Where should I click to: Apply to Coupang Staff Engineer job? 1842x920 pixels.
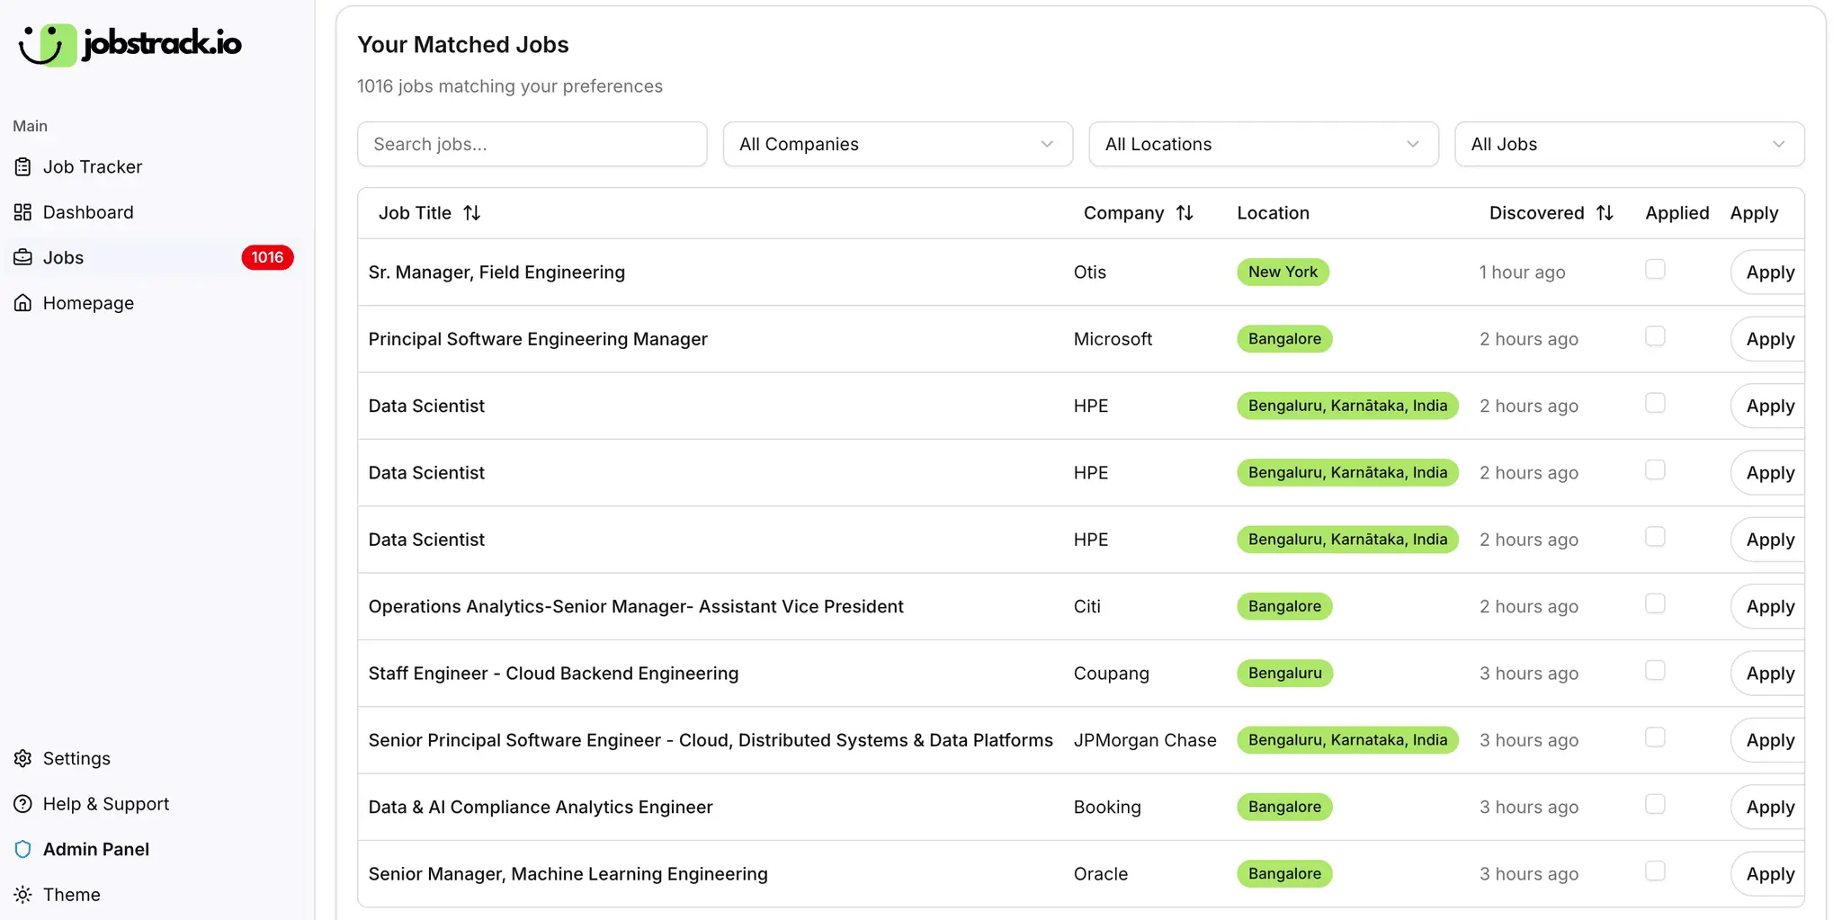pos(1769,674)
